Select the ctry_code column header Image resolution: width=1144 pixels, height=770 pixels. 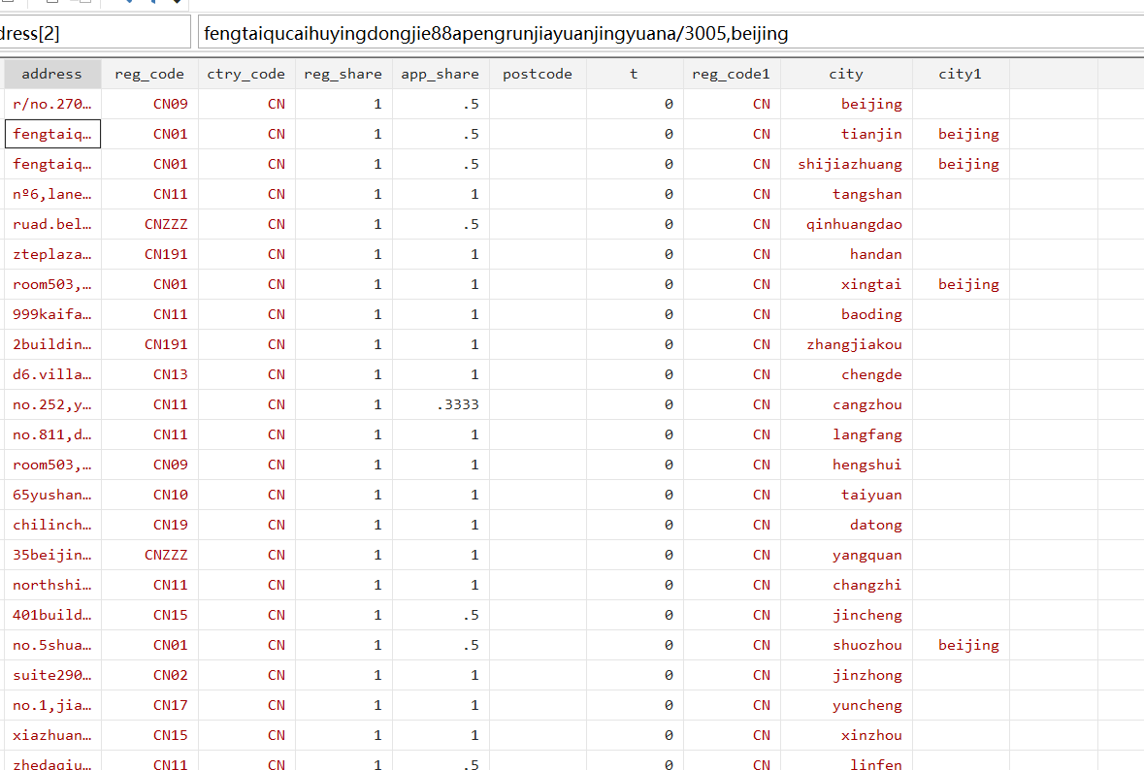pos(246,74)
